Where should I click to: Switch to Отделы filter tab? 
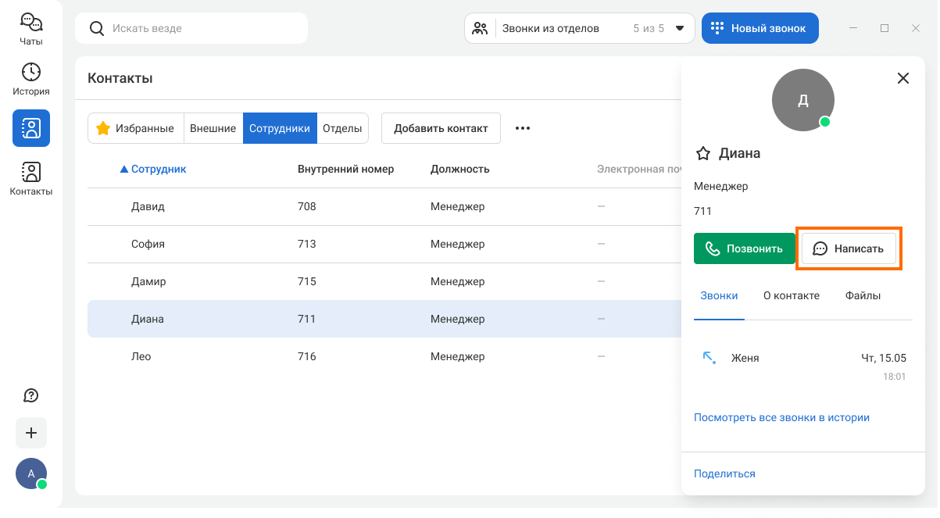click(342, 128)
